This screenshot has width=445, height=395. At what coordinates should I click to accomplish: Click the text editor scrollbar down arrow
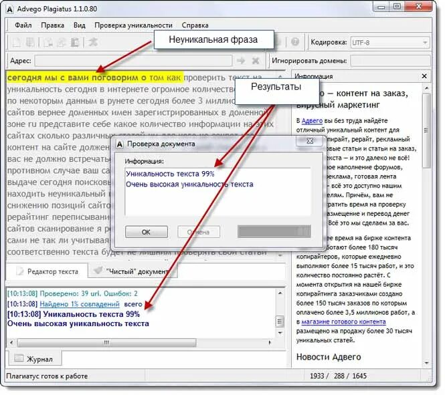click(x=280, y=255)
